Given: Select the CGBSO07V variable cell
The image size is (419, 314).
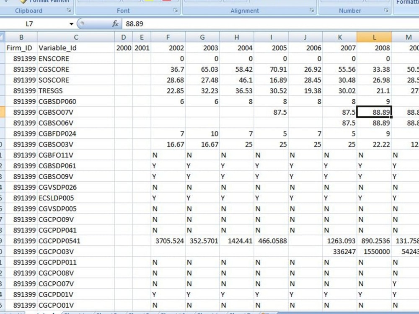Looking at the screenshot, I should [x=76, y=112].
